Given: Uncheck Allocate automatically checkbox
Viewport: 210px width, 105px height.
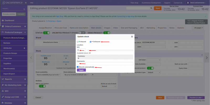Looking at the screenshot, I should click(78, 67).
